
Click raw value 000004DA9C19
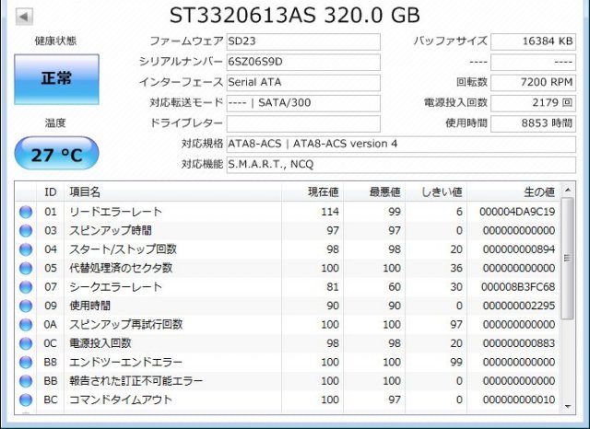pyautogui.click(x=517, y=212)
